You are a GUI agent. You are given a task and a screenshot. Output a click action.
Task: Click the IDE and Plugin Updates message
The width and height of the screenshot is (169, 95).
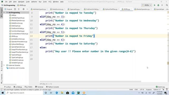coord(27,89)
